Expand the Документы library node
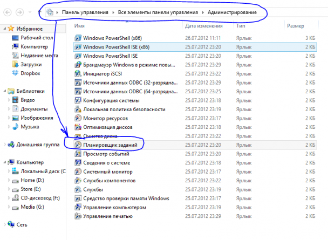Image resolution: width=328 pixels, height=240 pixels. pos(9,109)
